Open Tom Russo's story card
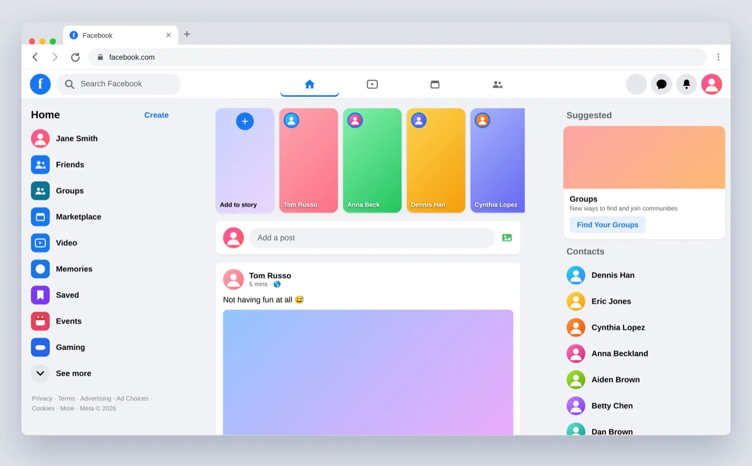 coord(309,160)
